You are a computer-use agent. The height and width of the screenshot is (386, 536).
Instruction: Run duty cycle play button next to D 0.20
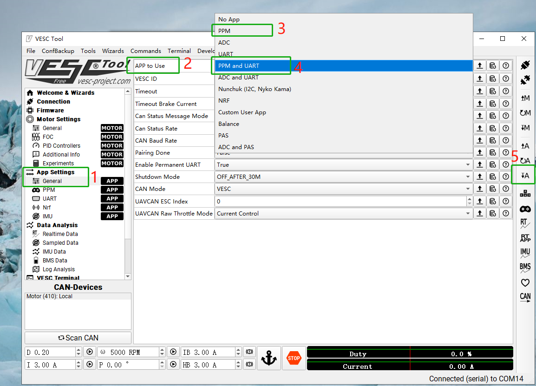pyautogui.click(x=90, y=352)
